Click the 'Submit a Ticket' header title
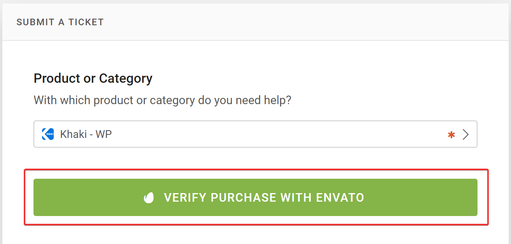Screen dimensions: 511x244 60,22
